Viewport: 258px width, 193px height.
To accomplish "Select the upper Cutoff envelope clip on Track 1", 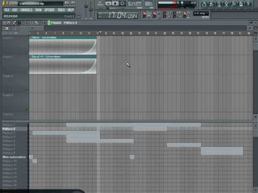I will (x=63, y=45).
